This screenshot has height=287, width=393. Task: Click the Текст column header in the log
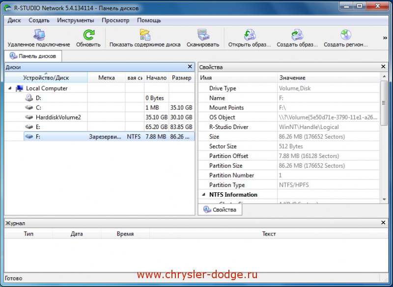(x=269, y=234)
